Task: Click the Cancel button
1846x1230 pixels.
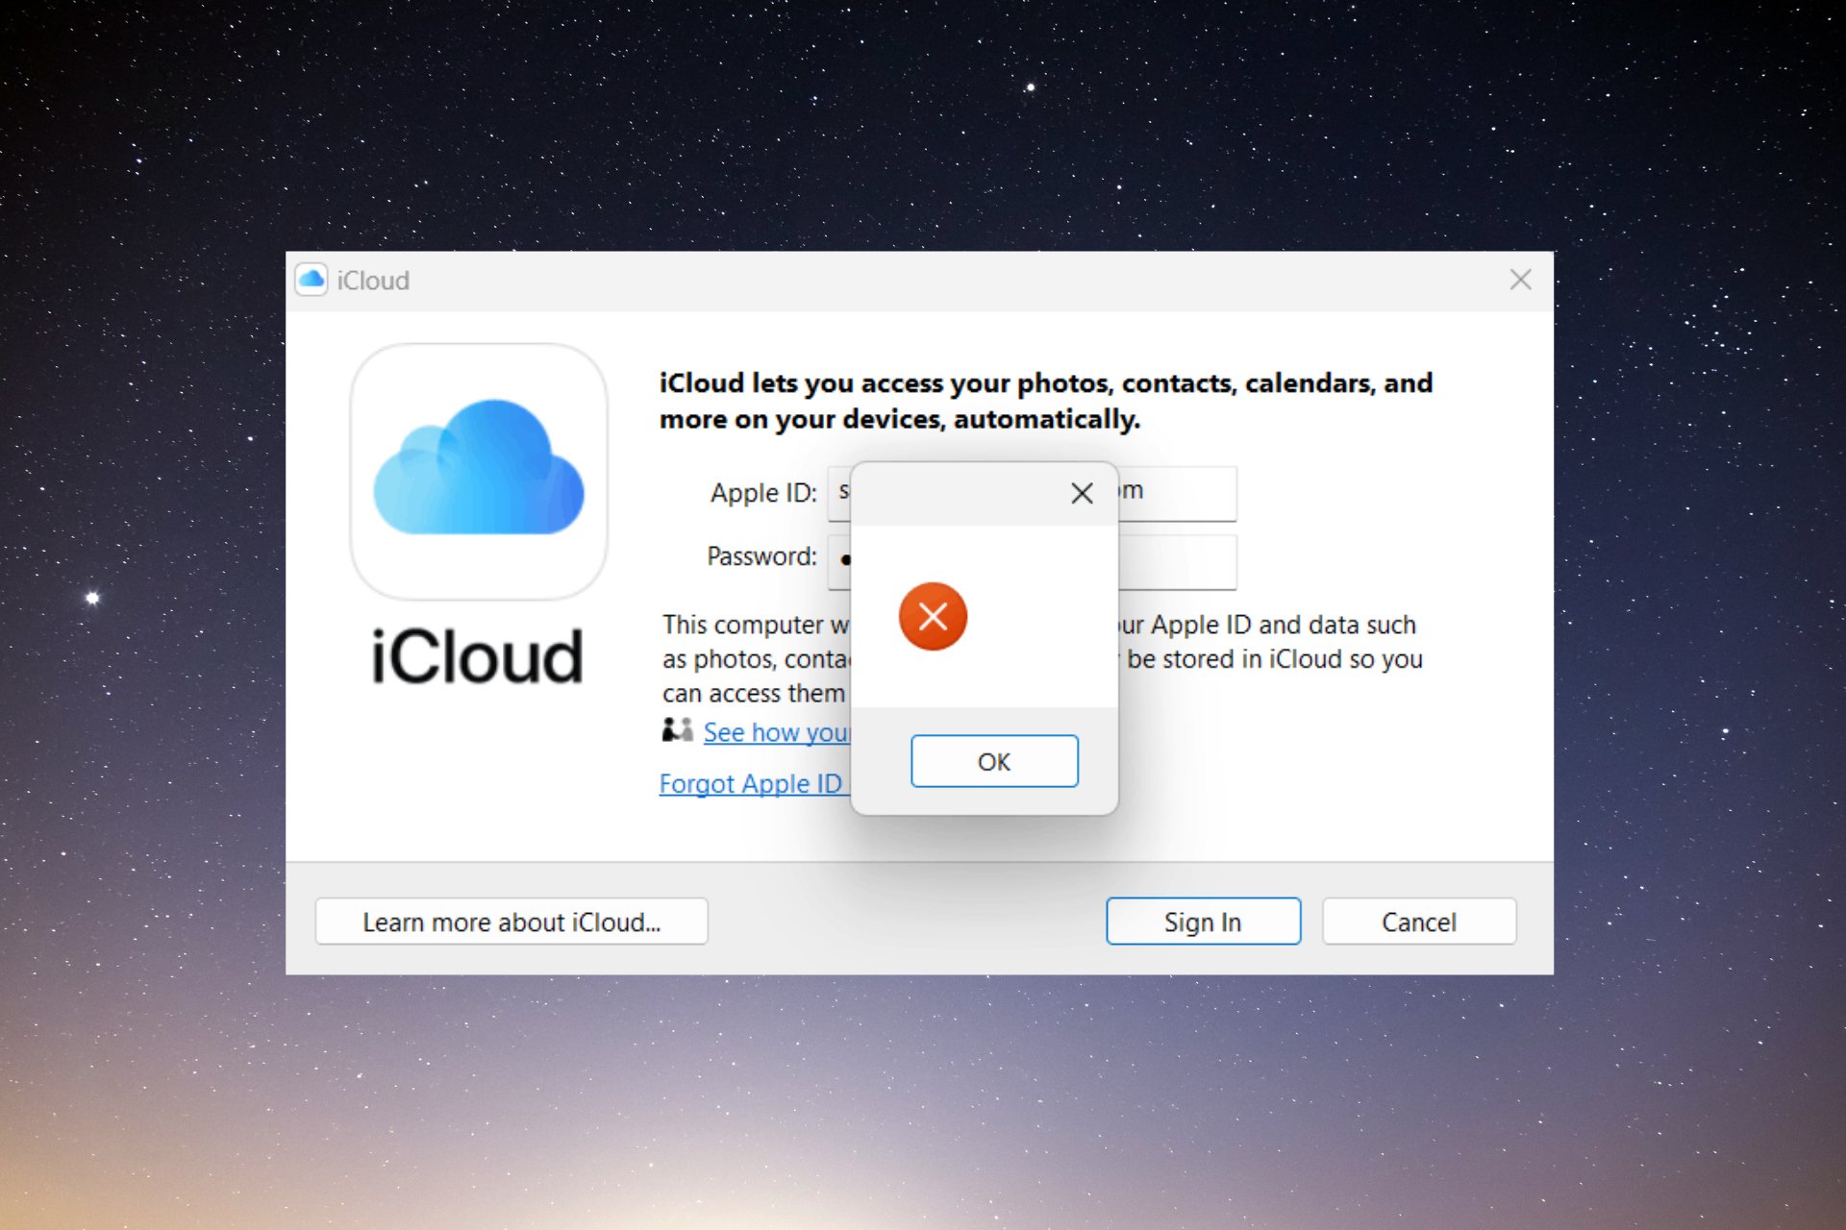Action: (1419, 922)
